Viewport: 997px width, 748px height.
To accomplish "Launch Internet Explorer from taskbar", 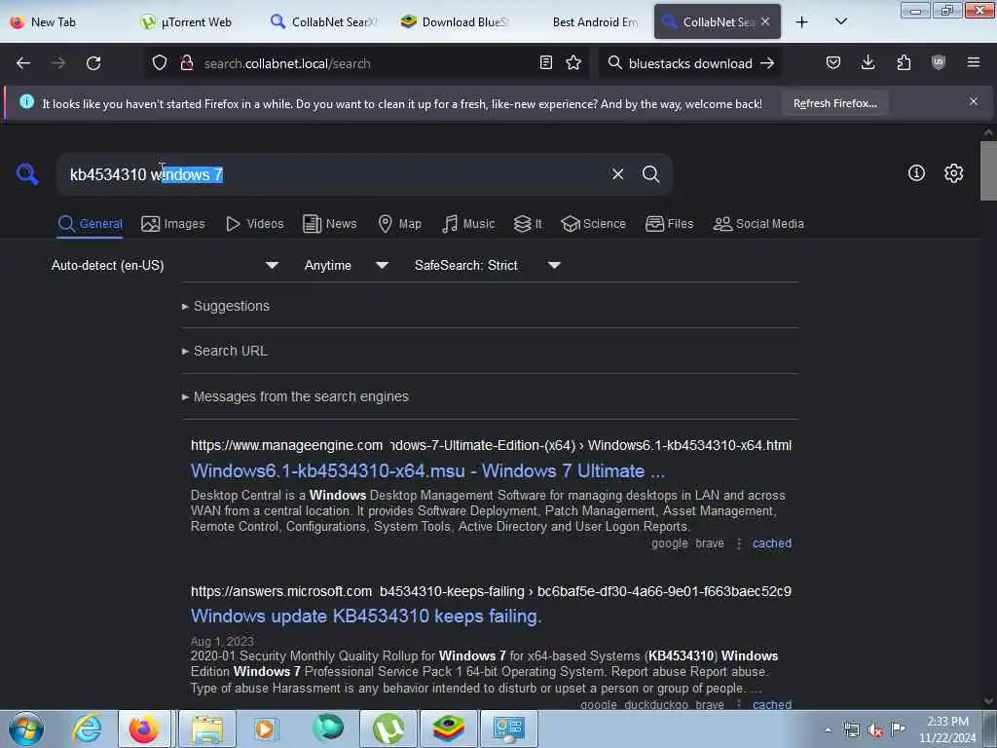I will (87, 729).
